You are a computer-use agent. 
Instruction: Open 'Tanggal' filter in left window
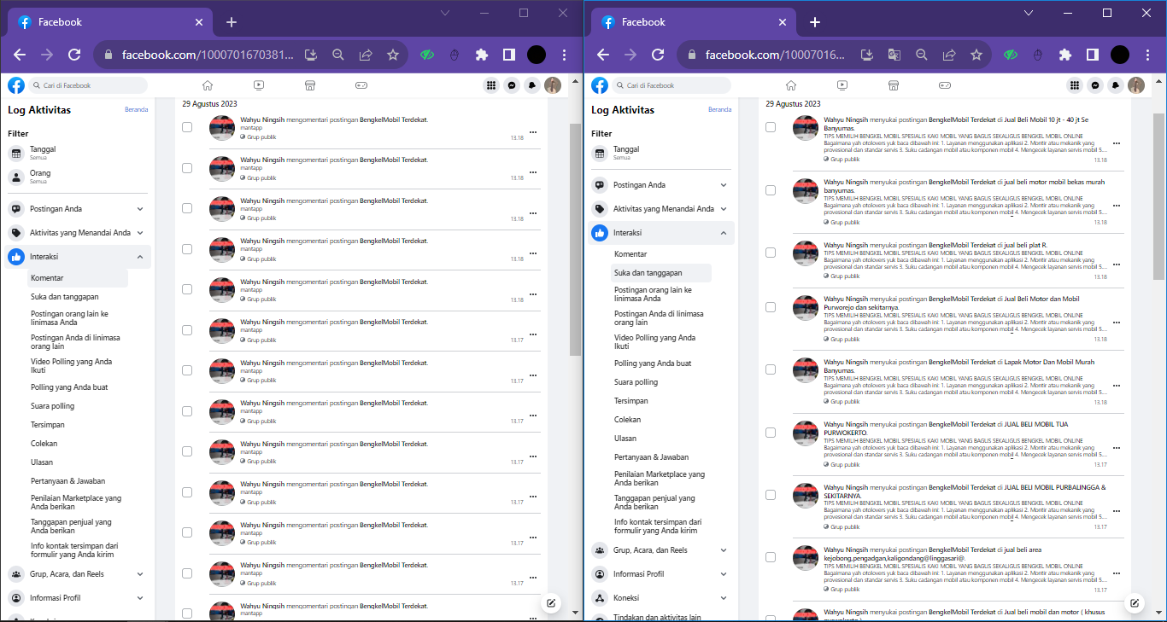point(78,153)
